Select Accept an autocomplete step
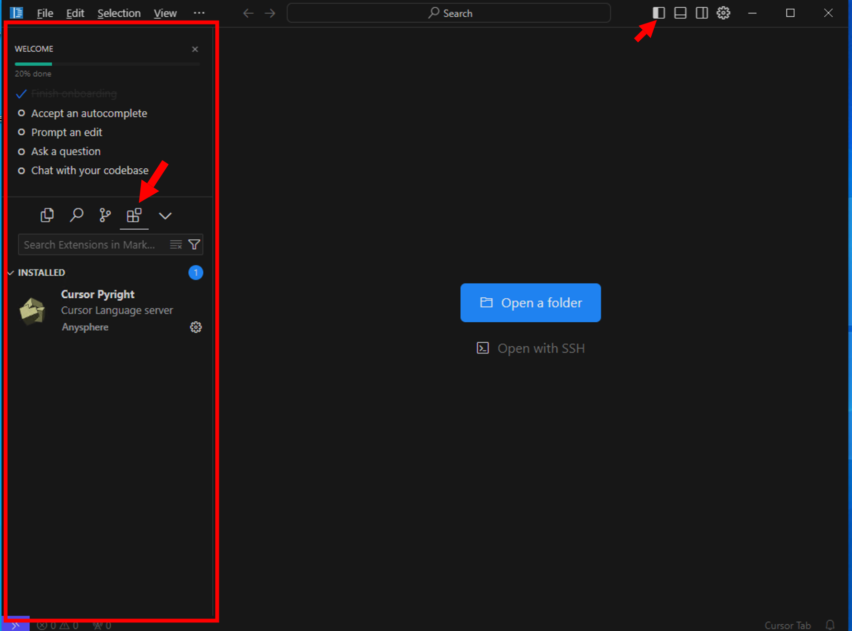 coord(89,113)
